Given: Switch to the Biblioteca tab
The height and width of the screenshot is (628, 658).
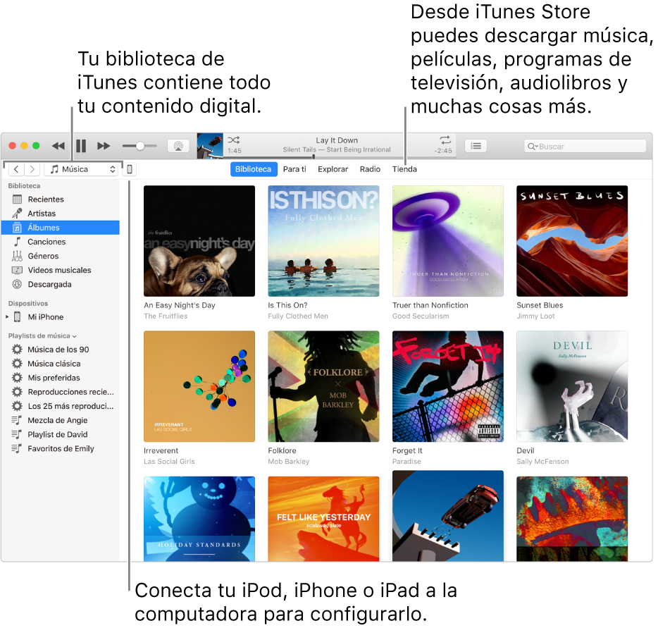Looking at the screenshot, I should [254, 169].
